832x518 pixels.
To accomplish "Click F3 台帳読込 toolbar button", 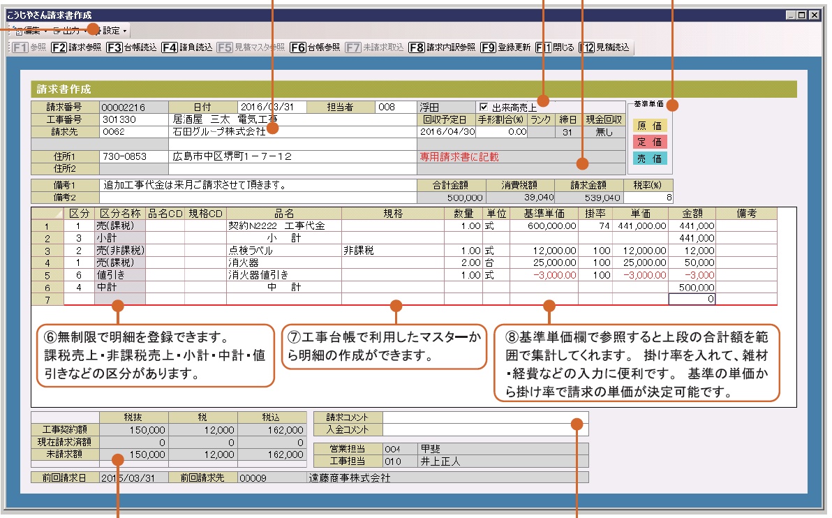I will click(x=132, y=47).
